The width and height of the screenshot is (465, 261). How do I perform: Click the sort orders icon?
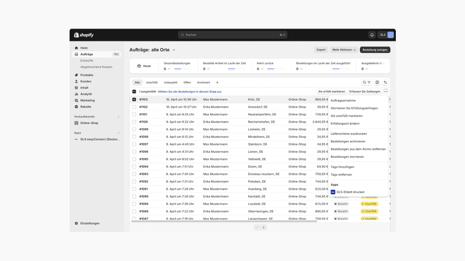click(x=385, y=82)
